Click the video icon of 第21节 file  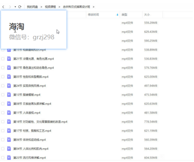tap(9, 59)
